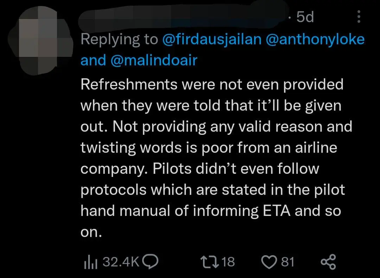Open the @firdausjailan profile mention
The width and height of the screenshot is (380, 278).
point(212,39)
